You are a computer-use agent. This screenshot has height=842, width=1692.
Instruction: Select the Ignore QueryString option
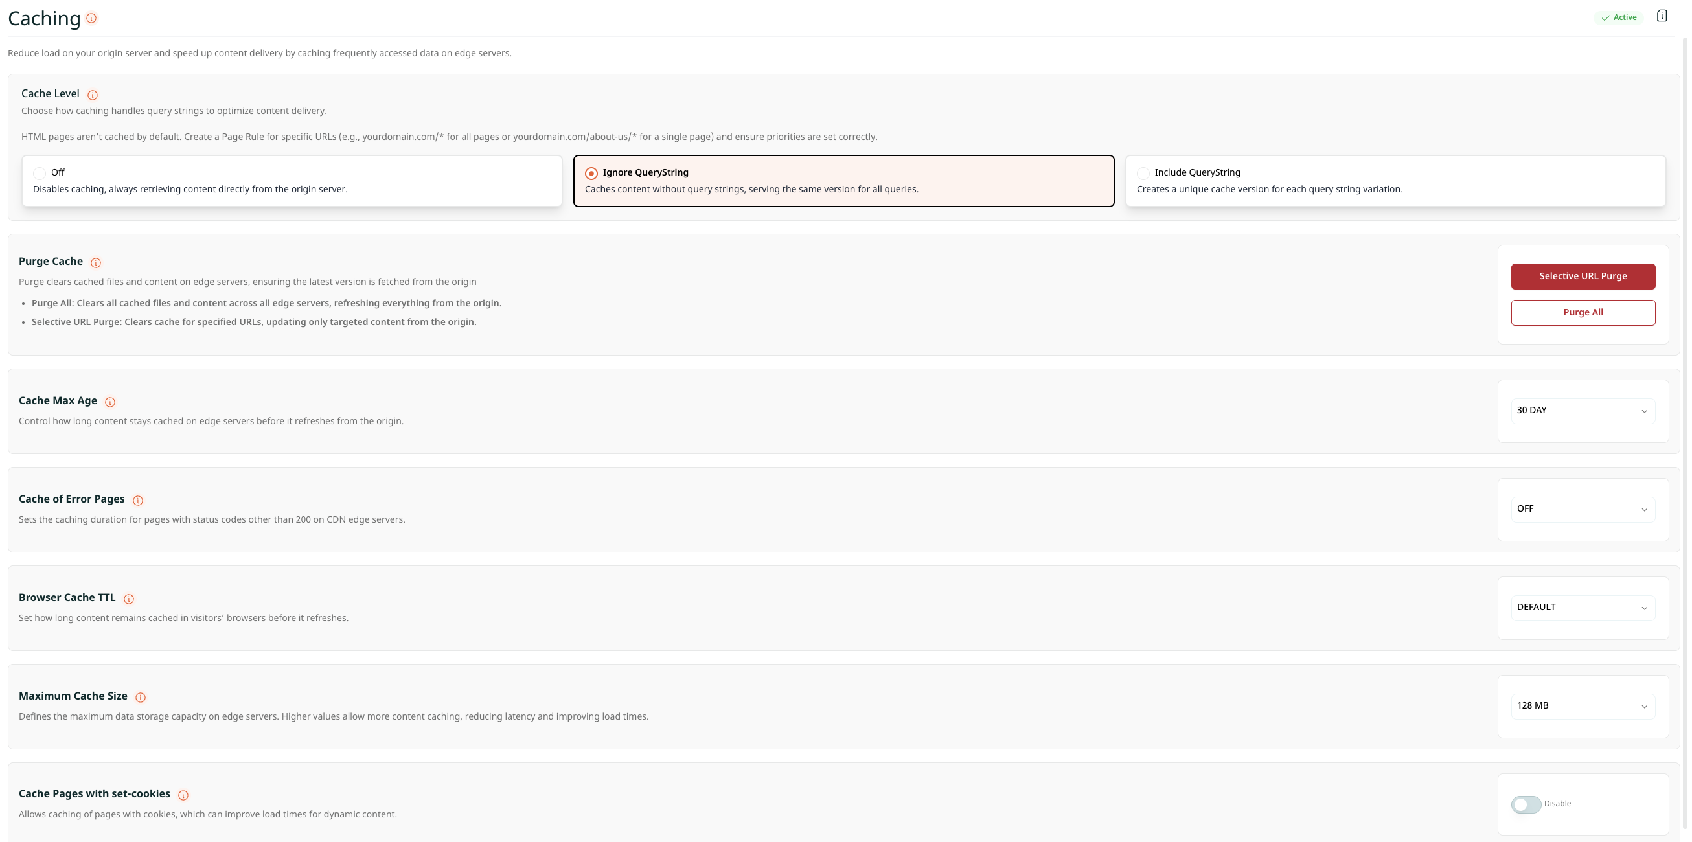click(591, 174)
